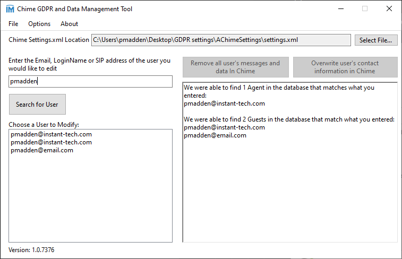Choose pmadden@email.com in the user list
Screen dimensions: 402x259
click(41, 150)
